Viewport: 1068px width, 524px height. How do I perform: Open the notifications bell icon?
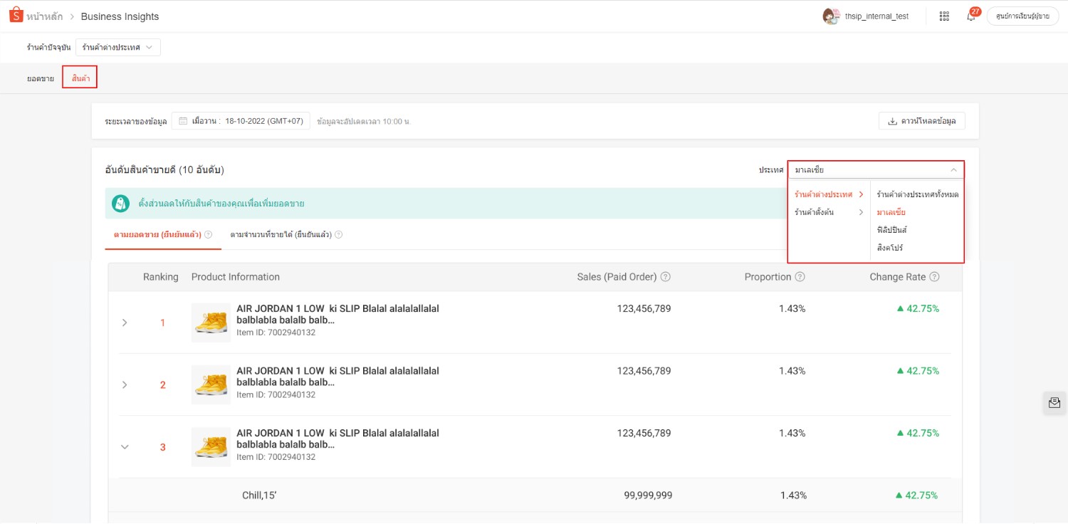click(x=970, y=16)
